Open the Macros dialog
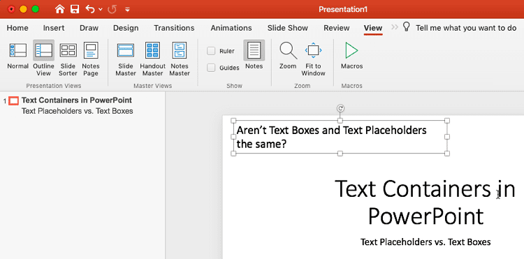 click(351, 55)
